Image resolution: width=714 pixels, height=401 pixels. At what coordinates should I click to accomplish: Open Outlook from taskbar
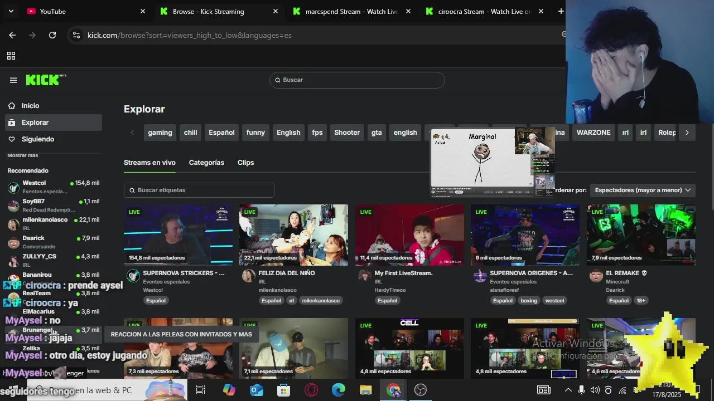(257, 390)
